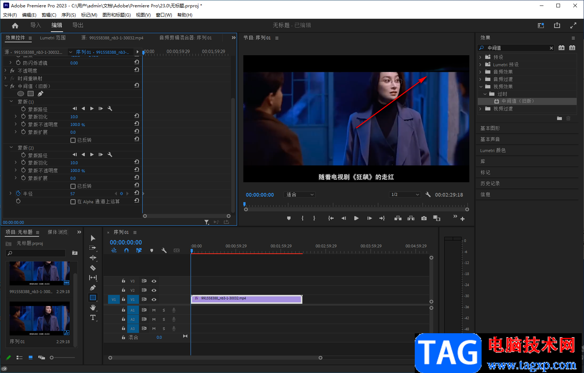Click the Export Frame camera icon

pyautogui.click(x=424, y=218)
